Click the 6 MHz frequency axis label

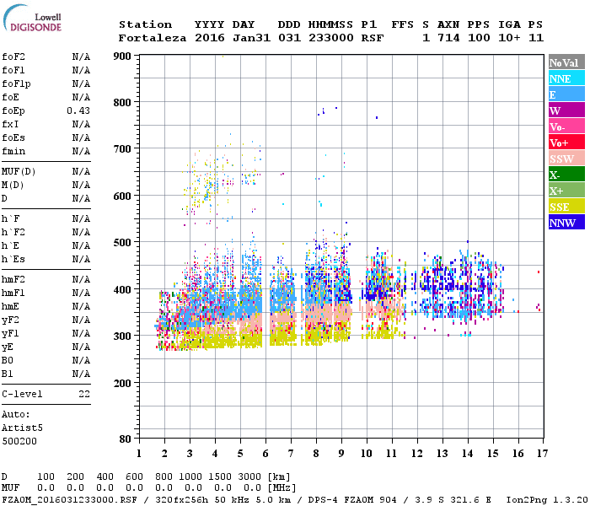pyautogui.click(x=265, y=454)
